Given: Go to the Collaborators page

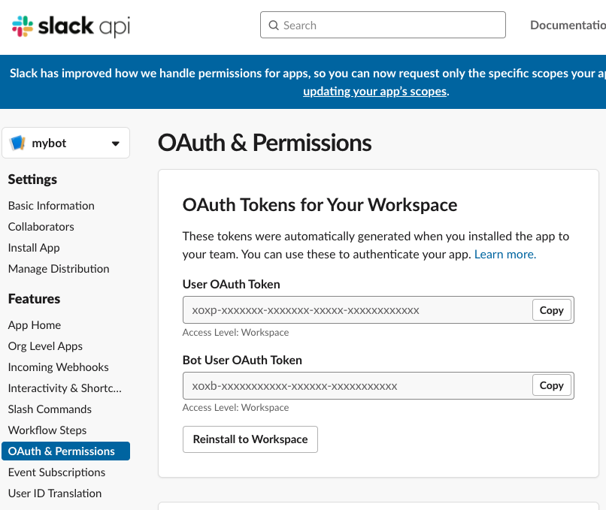Looking at the screenshot, I should (x=41, y=227).
